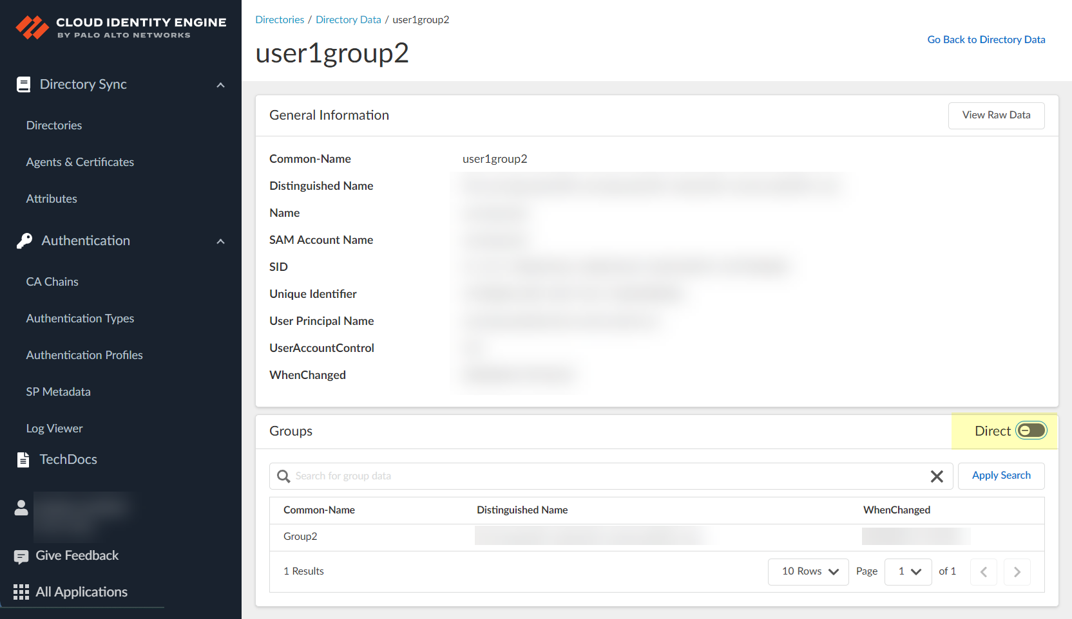Image resolution: width=1072 pixels, height=619 pixels.
Task: Open Agents & Certificates menu item
Action: (x=80, y=162)
